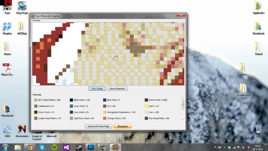This screenshot has height=151, width=268.
Task: Click the Save Schematic button
Action: pos(117,89)
